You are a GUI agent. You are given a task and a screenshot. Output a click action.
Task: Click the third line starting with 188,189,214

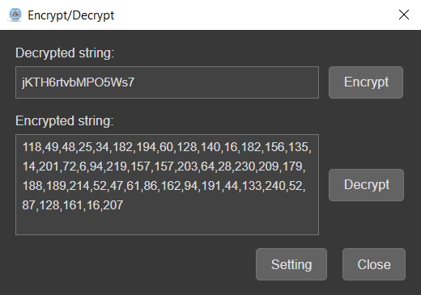pos(164,186)
